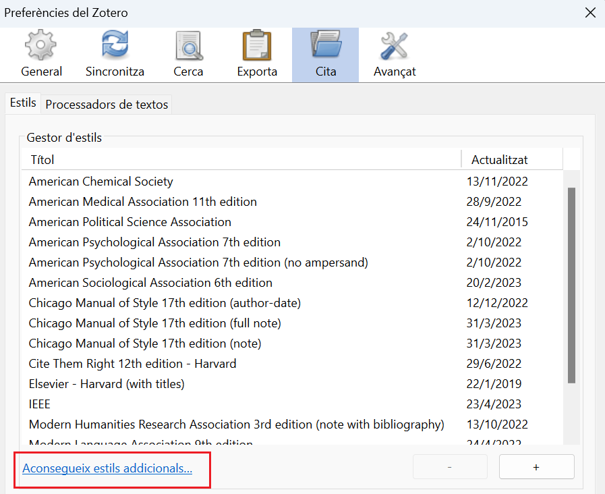This screenshot has width=605, height=494.
Task: Click the 23/4/2023 date in IEEE row
Action: [x=494, y=404]
